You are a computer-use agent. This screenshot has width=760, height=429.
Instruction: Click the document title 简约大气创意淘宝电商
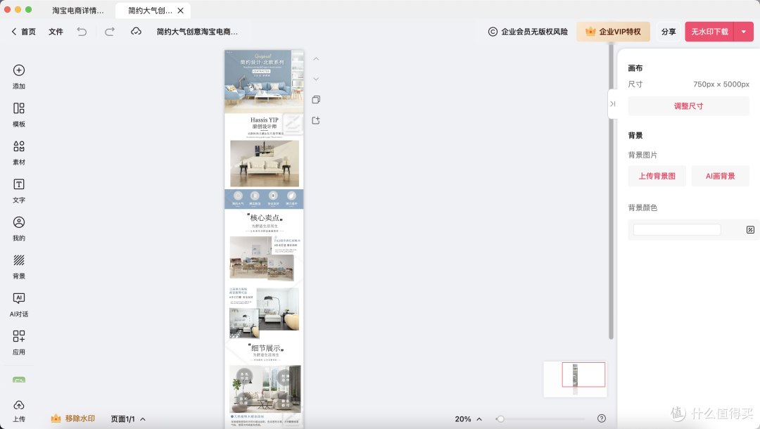197,32
